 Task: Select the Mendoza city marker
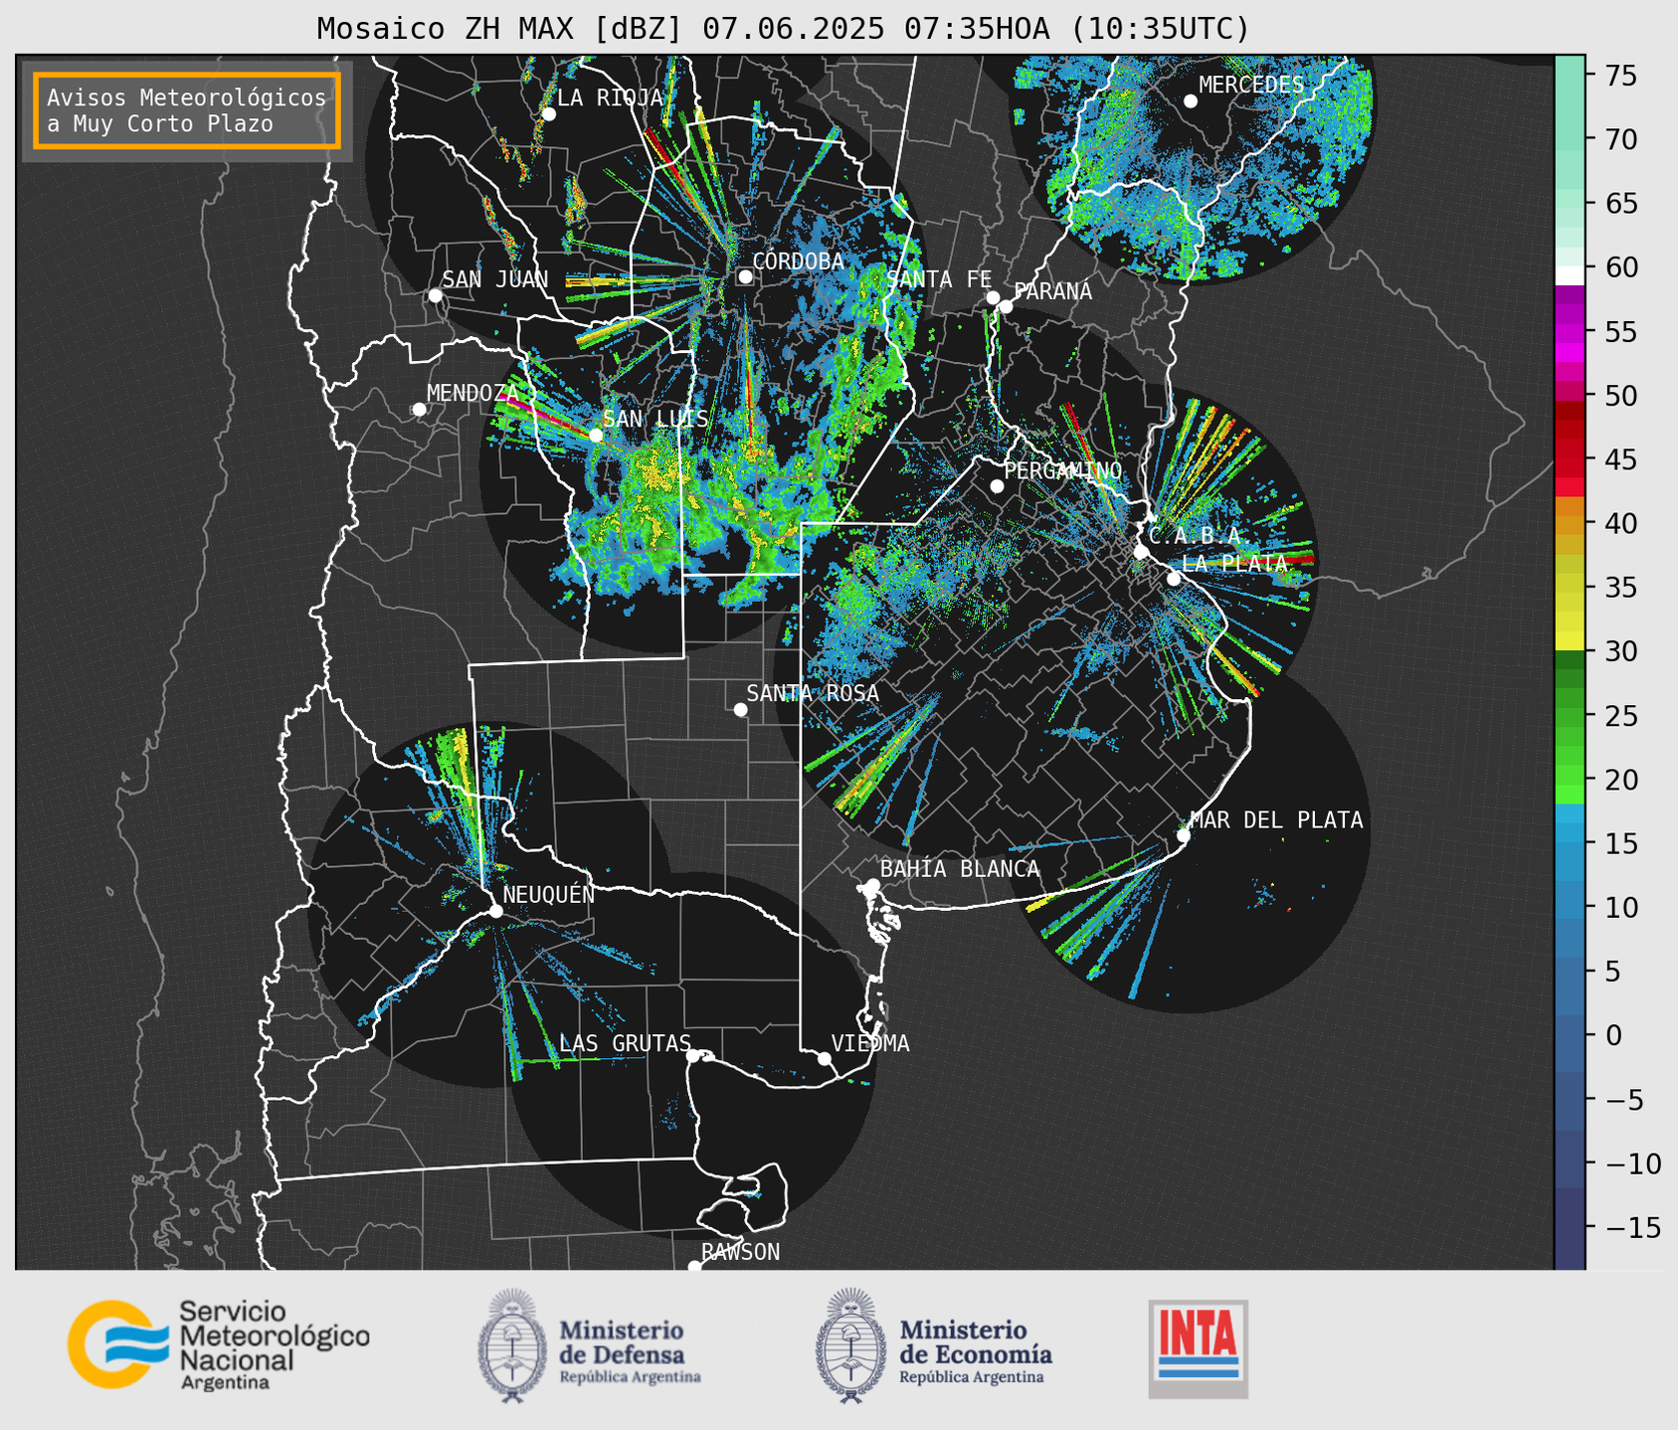pos(419,410)
